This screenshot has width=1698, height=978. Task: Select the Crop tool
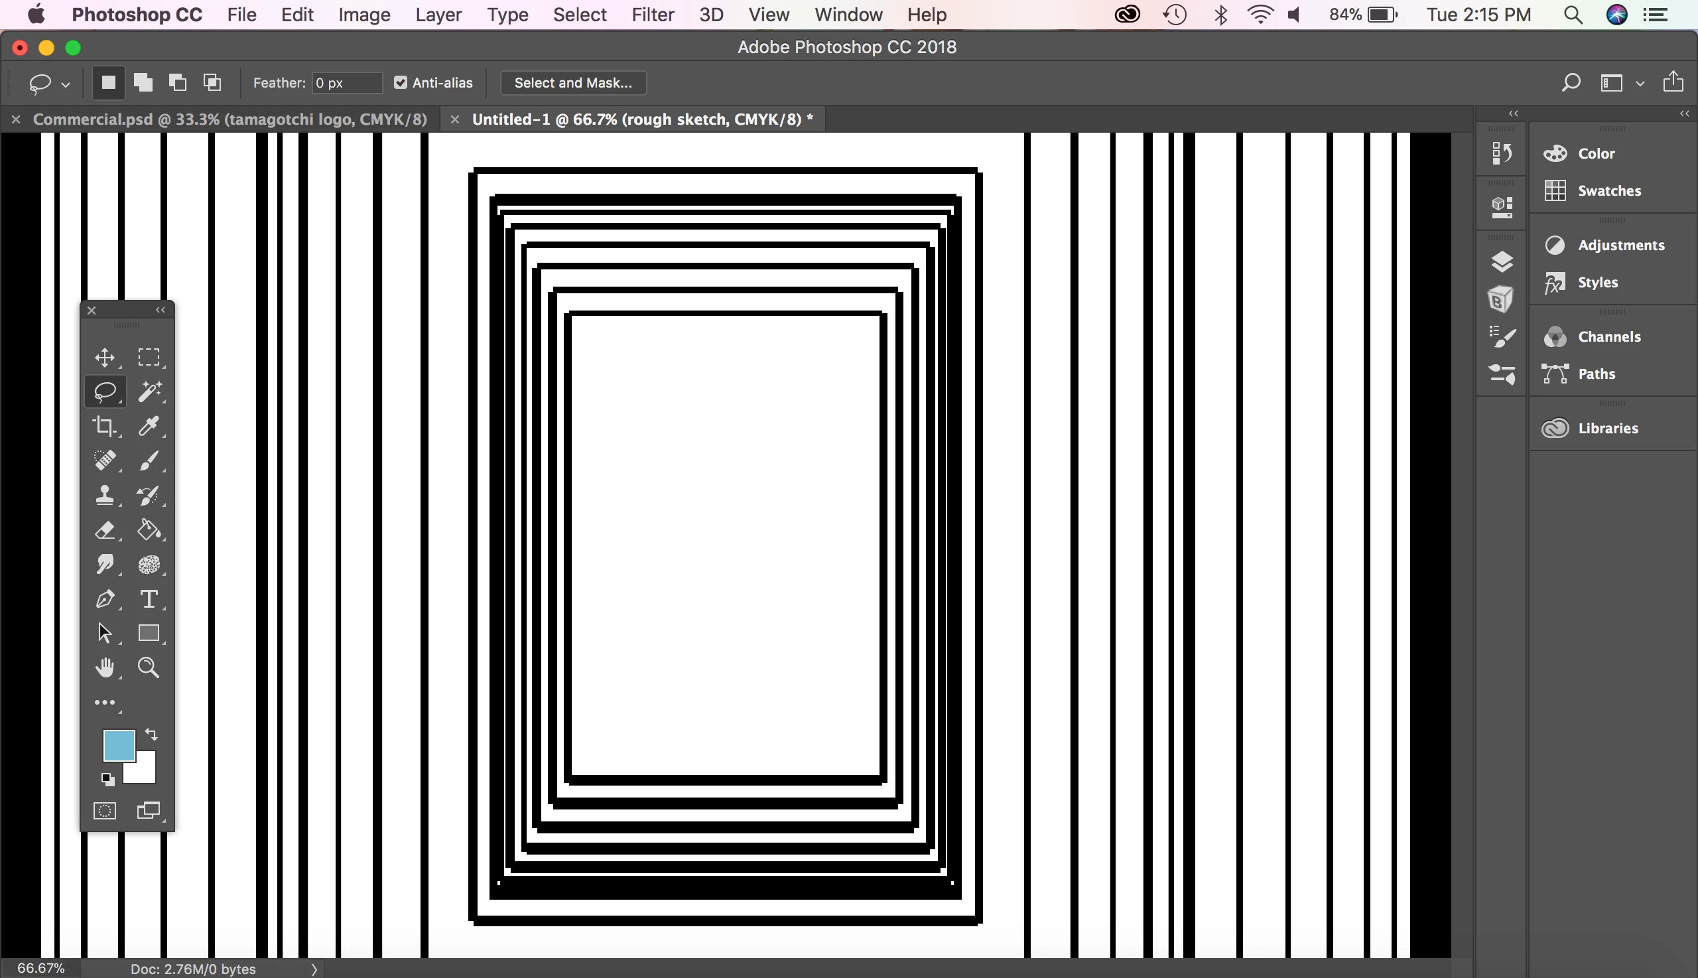click(105, 426)
